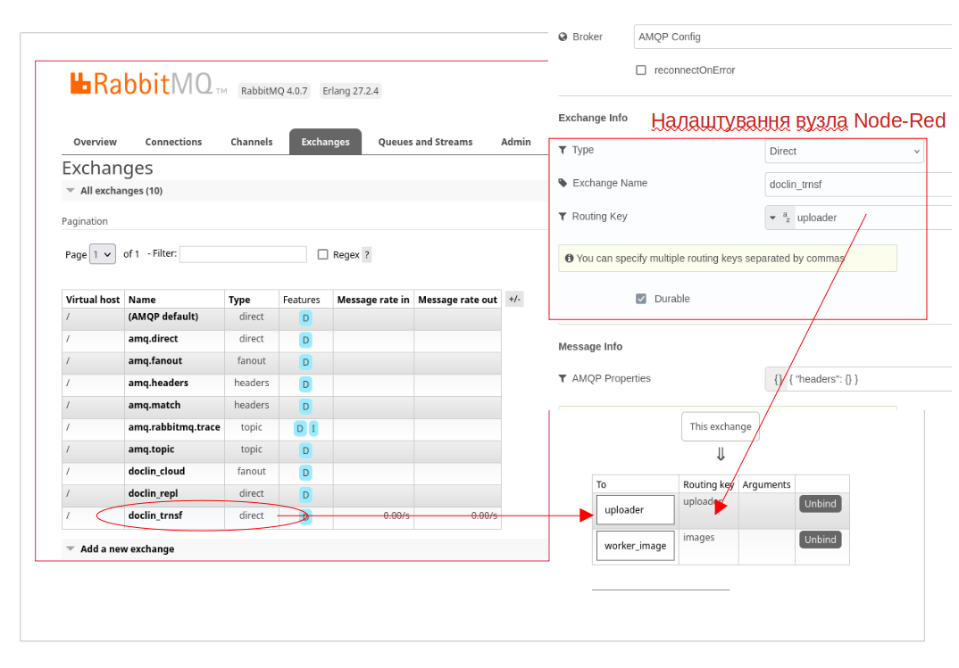This screenshot has height=668, width=959.
Task: Enable the Regex filter checkbox
Action: [323, 254]
